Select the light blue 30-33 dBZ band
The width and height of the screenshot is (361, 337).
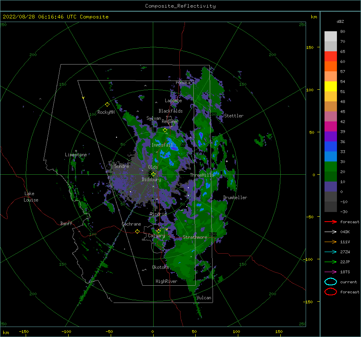(331, 157)
